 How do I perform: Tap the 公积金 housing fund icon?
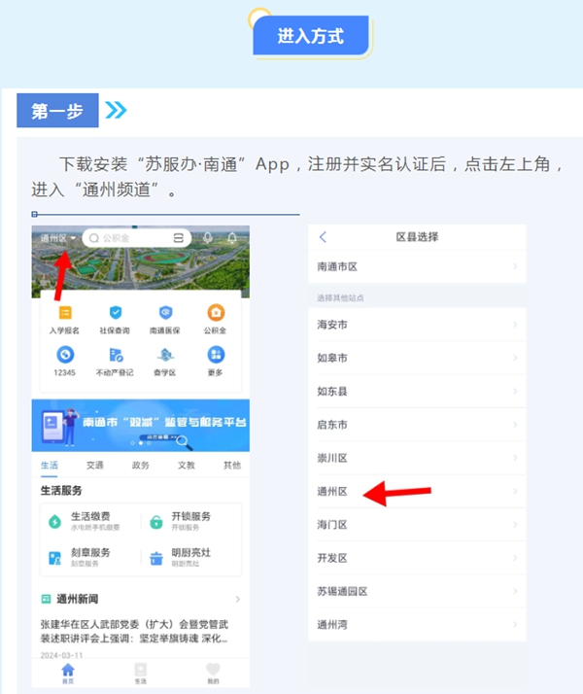pos(215,313)
